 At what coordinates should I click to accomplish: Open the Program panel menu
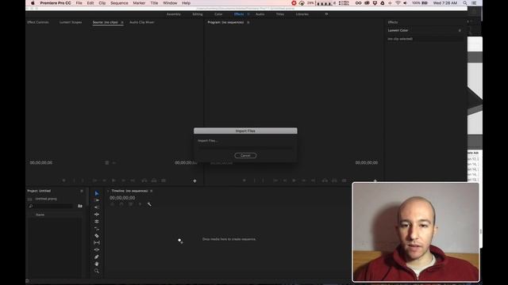[248, 22]
